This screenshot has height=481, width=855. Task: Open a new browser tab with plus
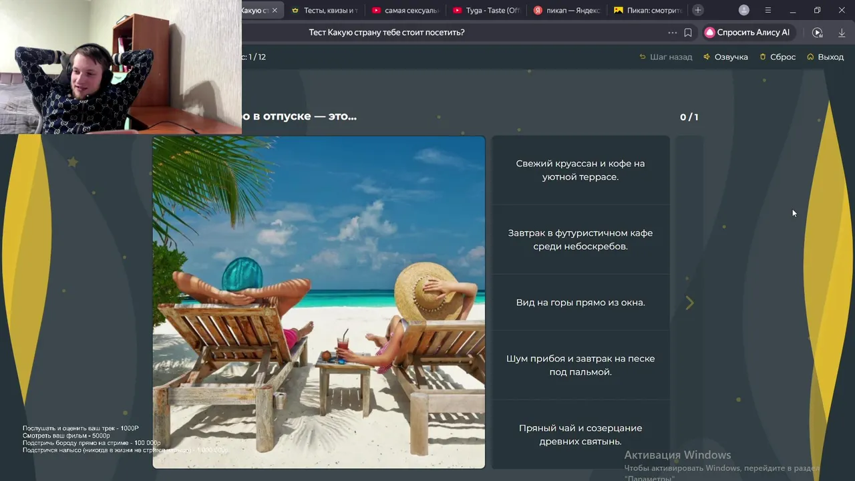pos(698,10)
